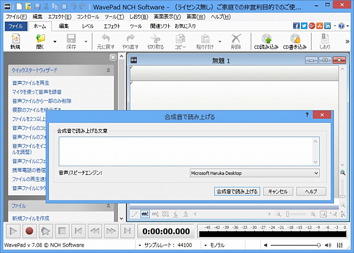354x253 pixels.
Task: Click the mixer bars icon at bottom right
Action: click(x=340, y=245)
